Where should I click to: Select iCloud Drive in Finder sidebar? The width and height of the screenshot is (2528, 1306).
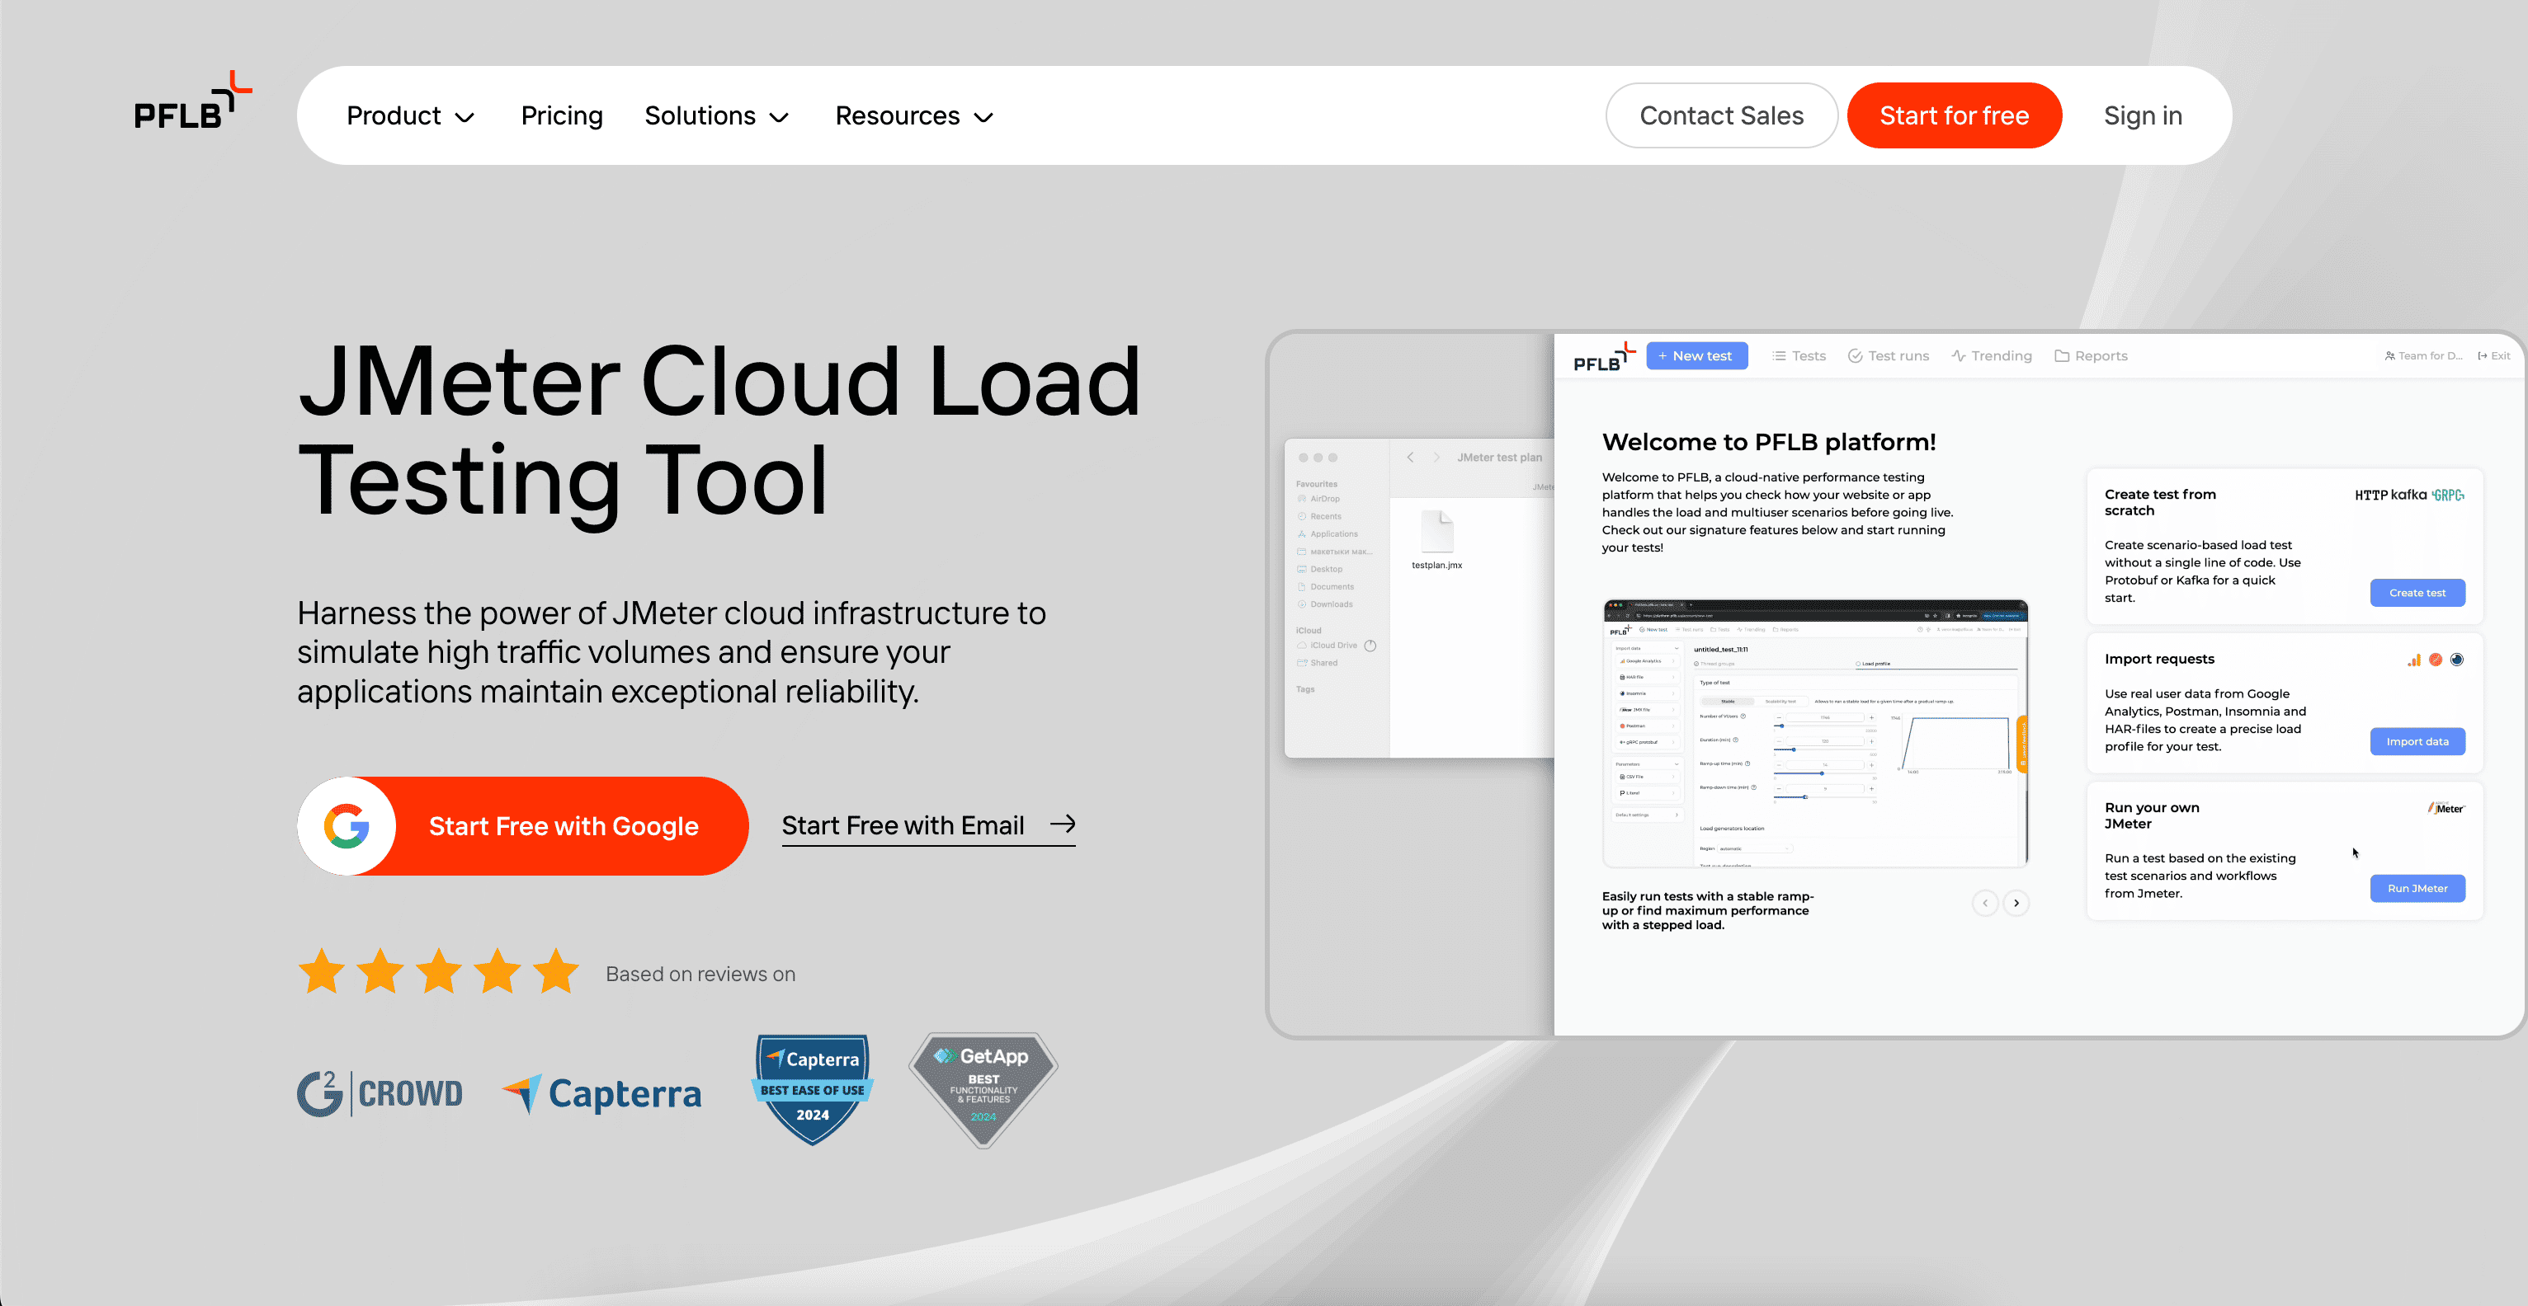click(x=1328, y=646)
